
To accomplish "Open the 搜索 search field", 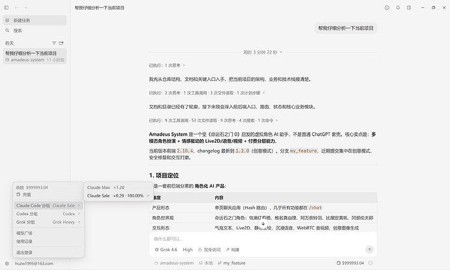I will click(x=35, y=31).
